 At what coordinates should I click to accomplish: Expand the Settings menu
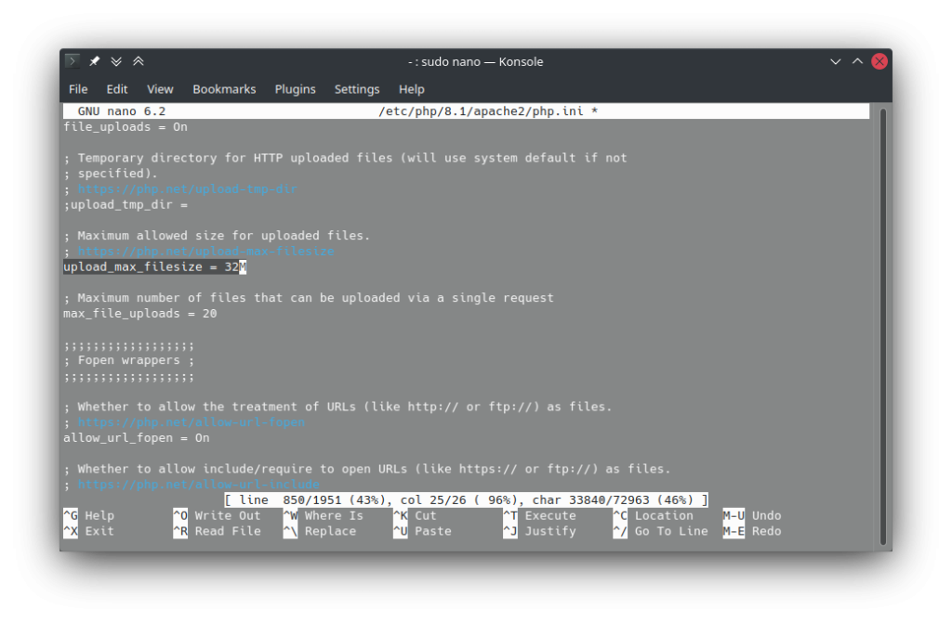pyautogui.click(x=357, y=89)
